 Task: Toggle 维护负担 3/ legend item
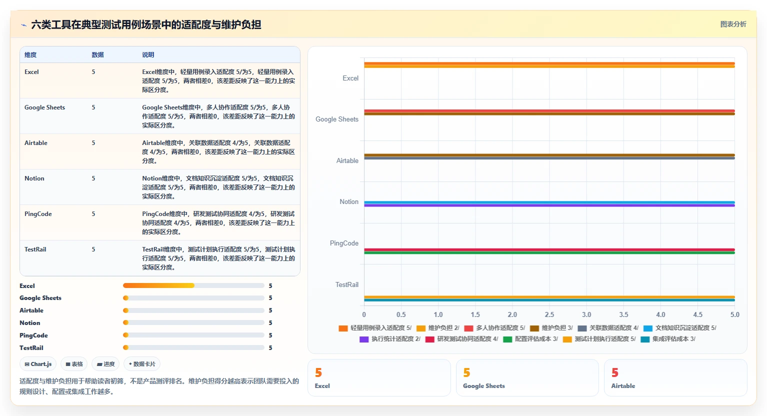click(551, 328)
